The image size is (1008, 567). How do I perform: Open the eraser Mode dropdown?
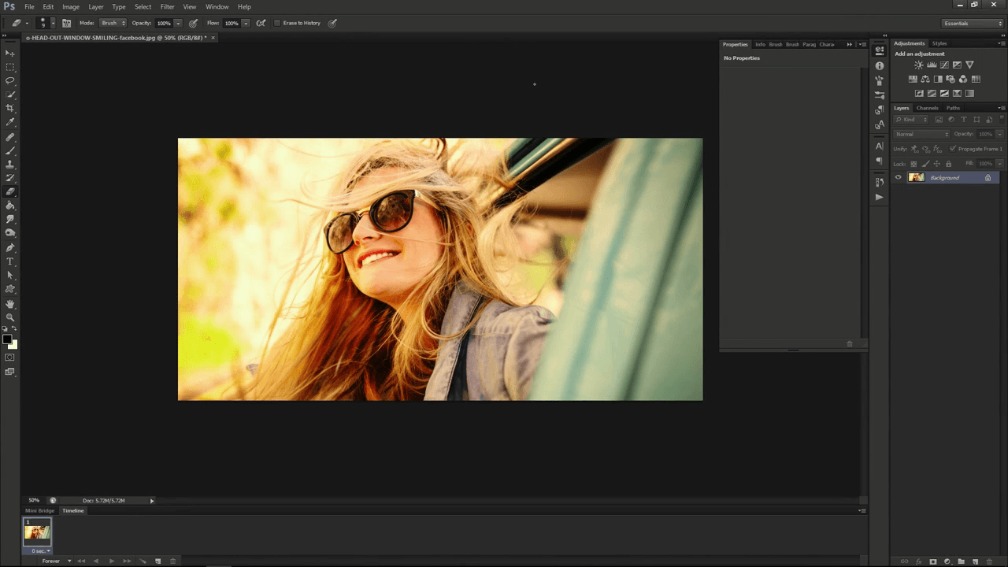click(112, 23)
